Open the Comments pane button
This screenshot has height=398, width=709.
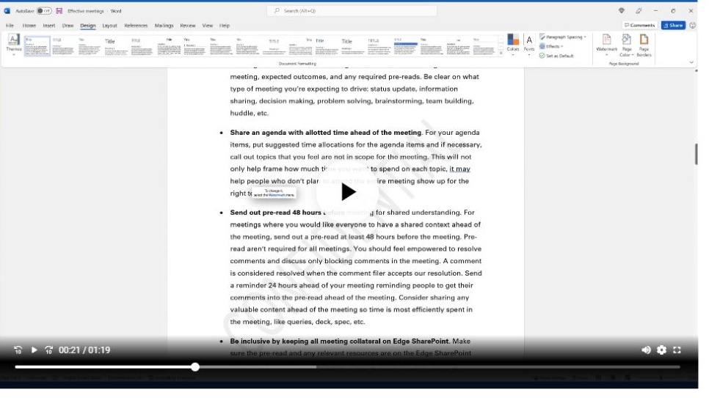coord(639,26)
